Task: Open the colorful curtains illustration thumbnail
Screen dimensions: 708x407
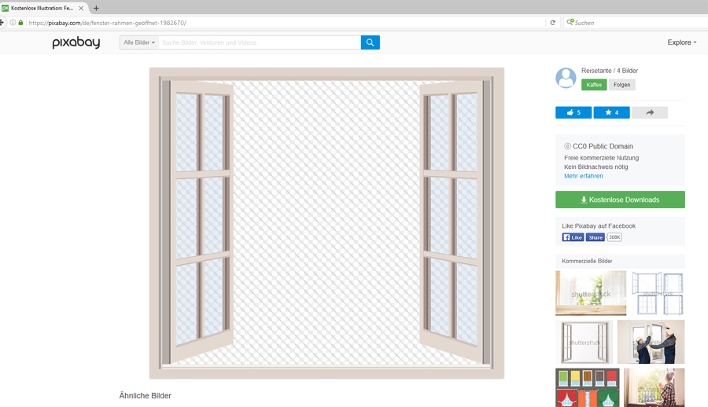Action: 587,387
